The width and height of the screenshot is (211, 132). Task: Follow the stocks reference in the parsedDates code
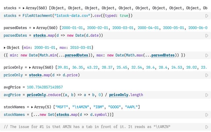[x=40, y=35]
